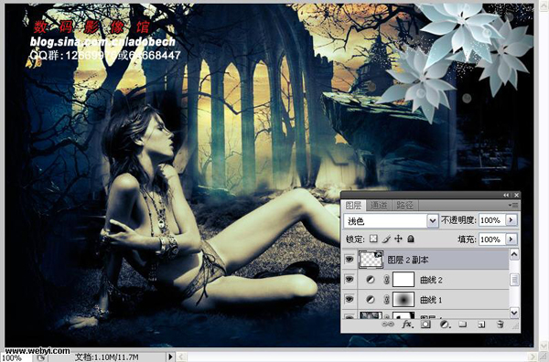549x362 pixels.
Task: Delete layer with trash icon
Action: click(501, 325)
